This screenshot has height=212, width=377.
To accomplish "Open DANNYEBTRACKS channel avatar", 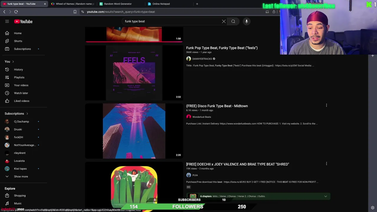I will coord(188,59).
